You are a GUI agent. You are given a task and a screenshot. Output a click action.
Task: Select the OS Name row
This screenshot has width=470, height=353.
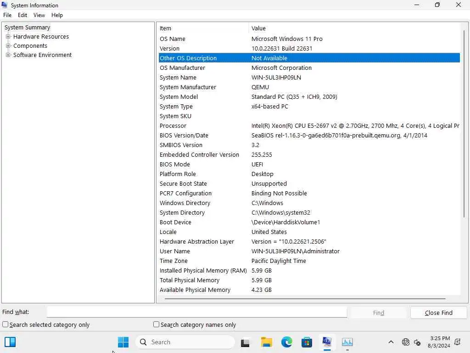click(309, 39)
